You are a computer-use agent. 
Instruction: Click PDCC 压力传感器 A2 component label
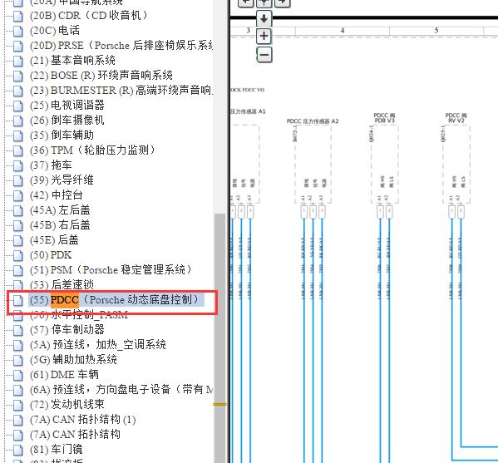click(x=313, y=121)
